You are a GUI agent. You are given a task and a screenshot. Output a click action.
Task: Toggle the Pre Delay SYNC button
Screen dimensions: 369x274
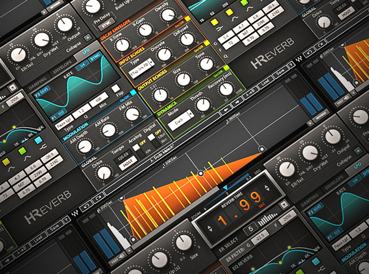tap(106, 24)
